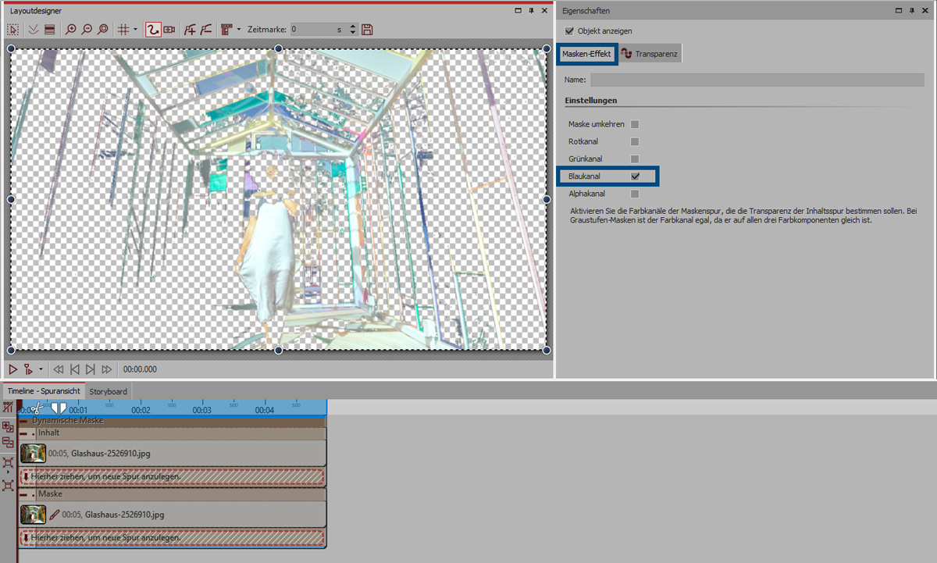Image resolution: width=937 pixels, height=563 pixels.
Task: Select the Glashaus thumbnail in Inhalt track
Action: pyautogui.click(x=34, y=453)
